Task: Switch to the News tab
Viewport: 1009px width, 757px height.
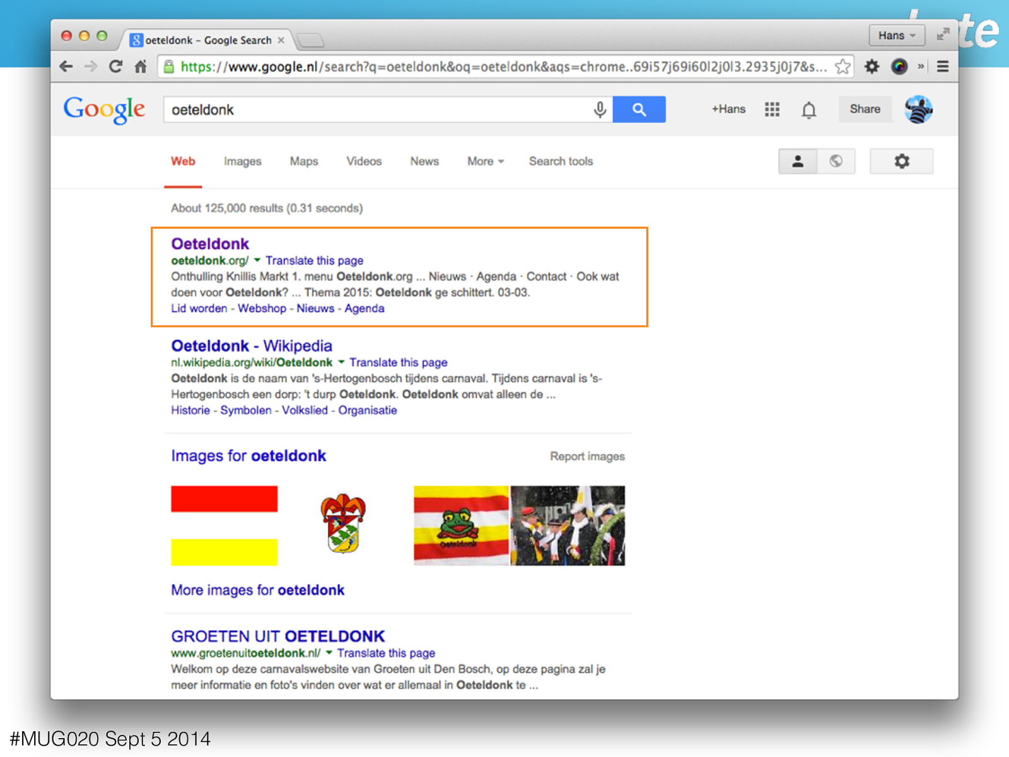Action: [x=424, y=161]
